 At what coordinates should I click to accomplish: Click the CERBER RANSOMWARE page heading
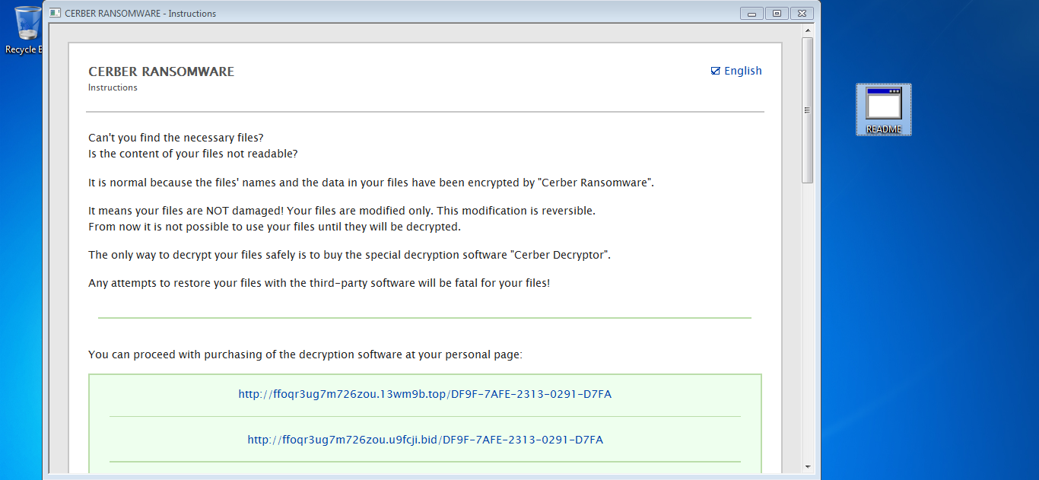(x=161, y=72)
